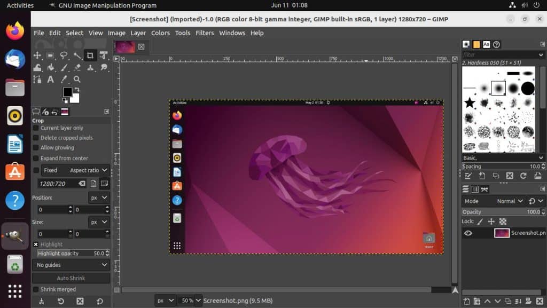Duplicate the selected brush
Screen dimensions: 547x308
point(496,176)
